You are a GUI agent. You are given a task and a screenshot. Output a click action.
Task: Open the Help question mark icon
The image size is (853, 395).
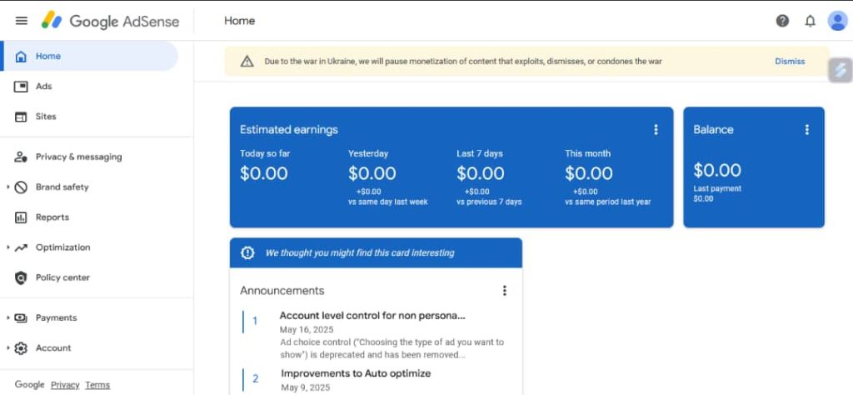(782, 21)
